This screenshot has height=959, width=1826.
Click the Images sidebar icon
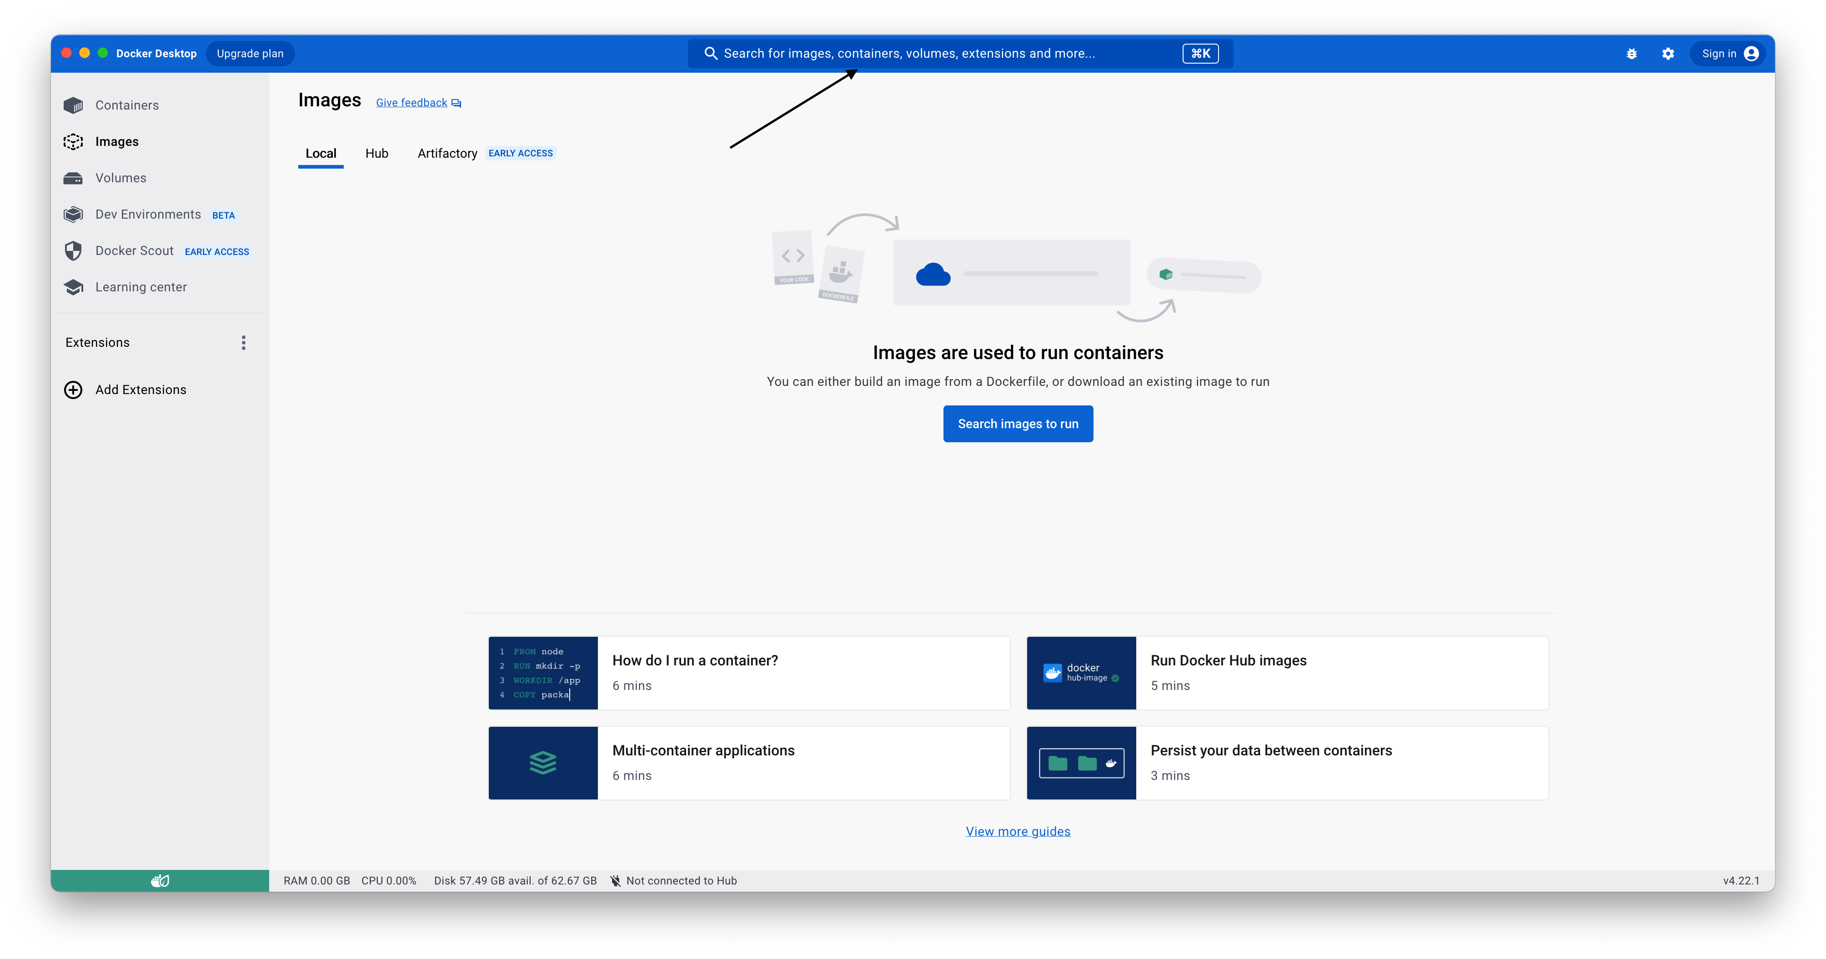[73, 142]
